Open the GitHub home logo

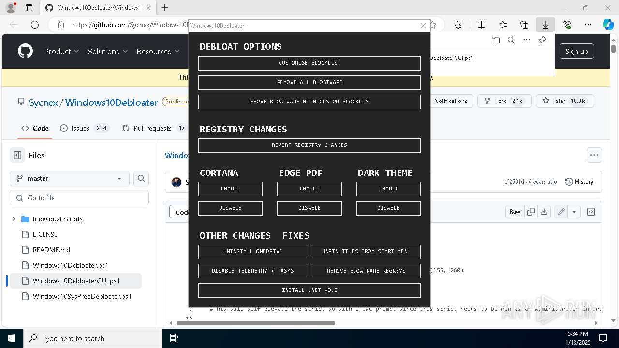click(x=25, y=51)
